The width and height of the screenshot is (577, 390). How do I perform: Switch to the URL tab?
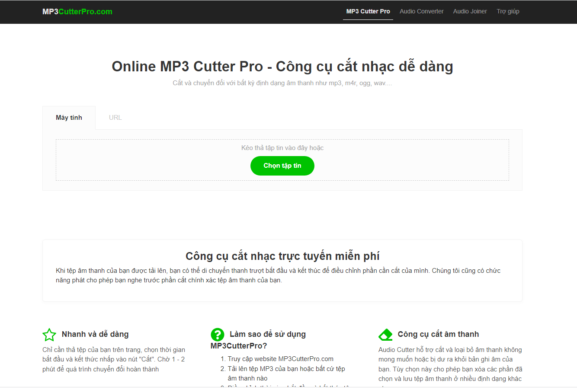(115, 118)
